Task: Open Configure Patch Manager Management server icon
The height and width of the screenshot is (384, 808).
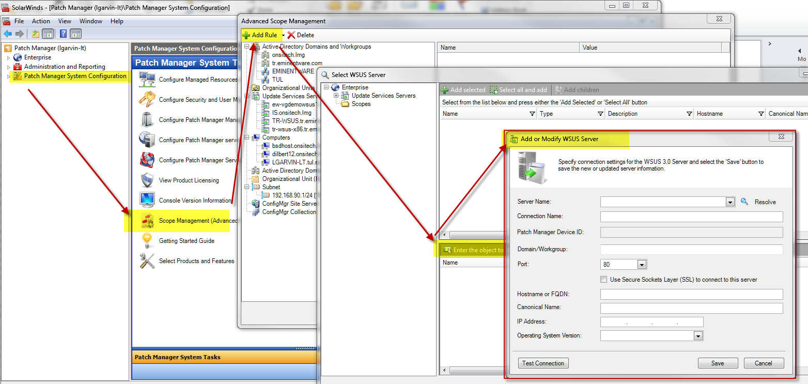Action: click(x=147, y=119)
